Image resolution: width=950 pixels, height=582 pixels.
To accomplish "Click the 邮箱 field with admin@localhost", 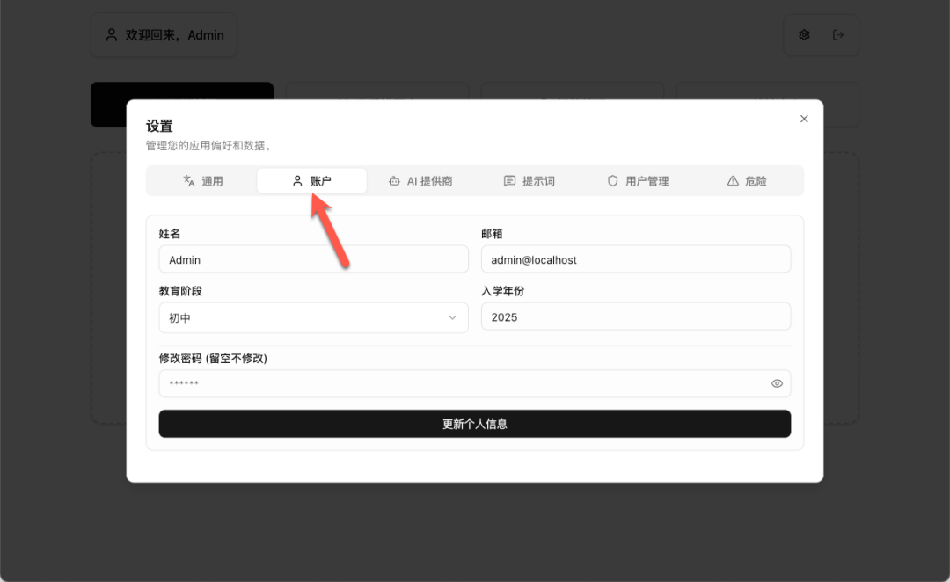I will [x=635, y=258].
